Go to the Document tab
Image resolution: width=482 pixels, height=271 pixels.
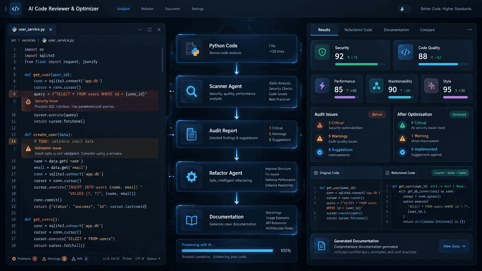pyautogui.click(x=172, y=9)
